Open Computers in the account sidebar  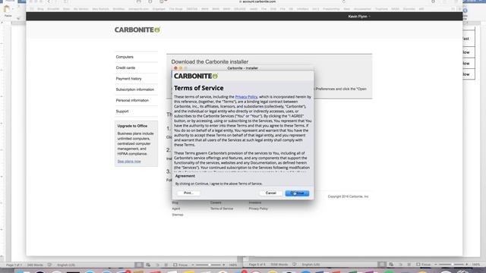125,57
